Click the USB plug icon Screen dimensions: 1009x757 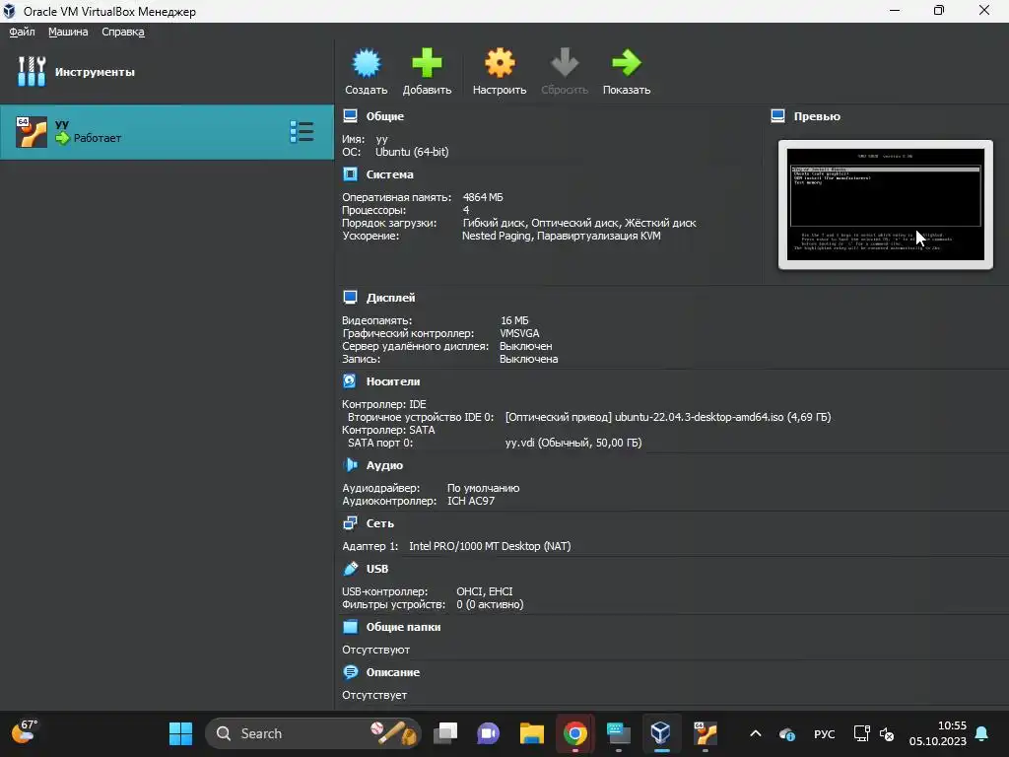point(350,569)
